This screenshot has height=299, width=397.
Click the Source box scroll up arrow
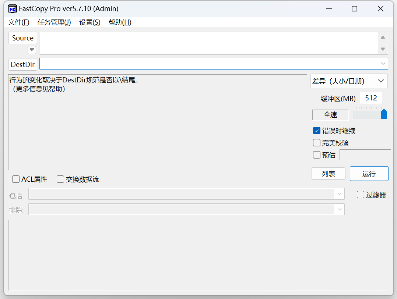click(x=383, y=38)
